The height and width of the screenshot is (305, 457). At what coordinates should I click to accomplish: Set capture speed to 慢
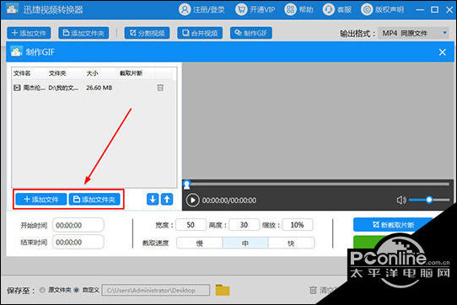[200, 243]
